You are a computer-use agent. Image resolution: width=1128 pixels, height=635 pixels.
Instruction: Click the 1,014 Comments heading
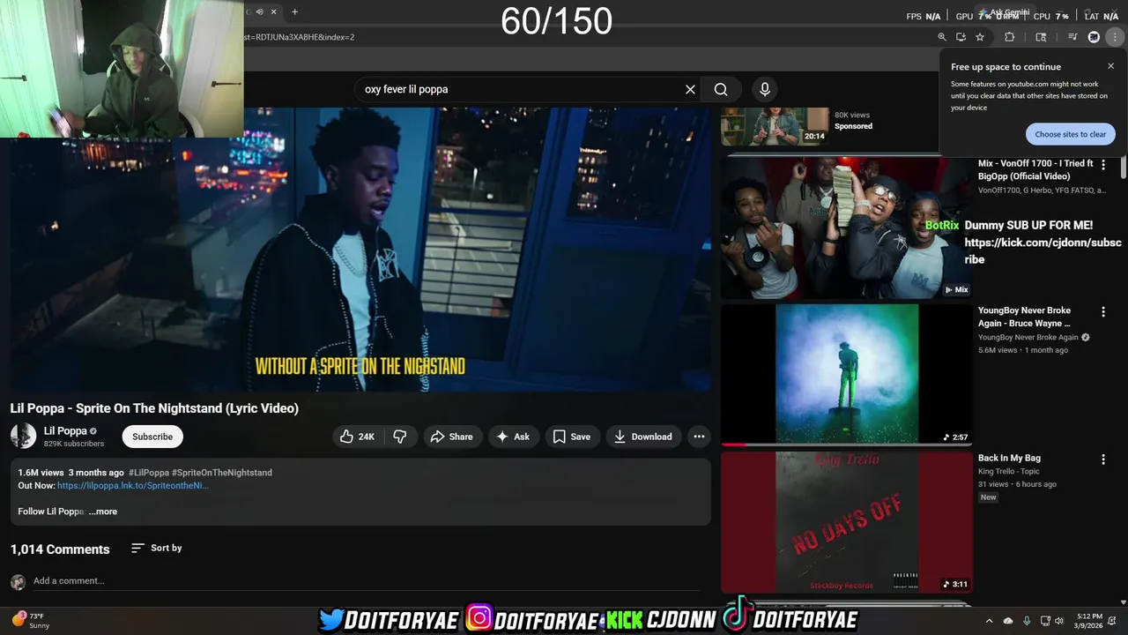60,549
